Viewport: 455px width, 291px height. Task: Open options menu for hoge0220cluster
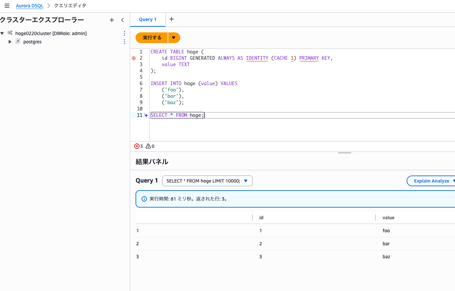[125, 33]
